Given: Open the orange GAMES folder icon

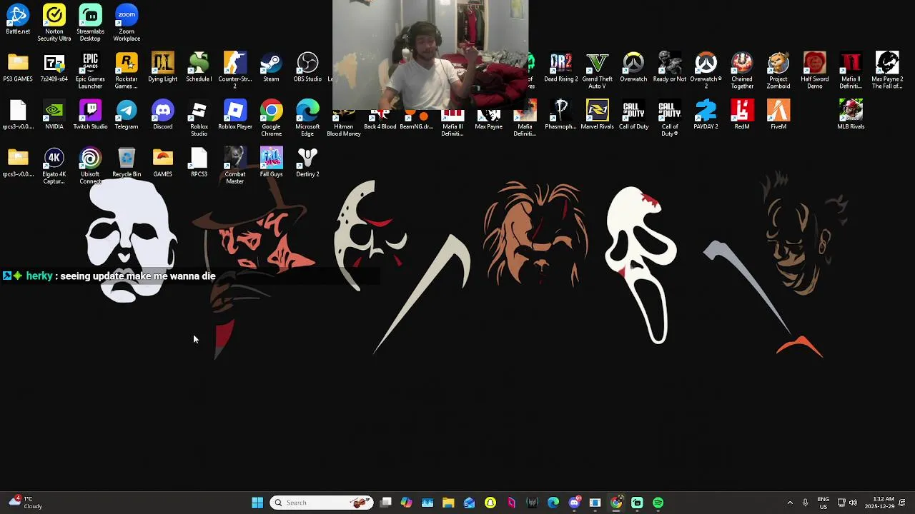Looking at the screenshot, I should pyautogui.click(x=162, y=163).
